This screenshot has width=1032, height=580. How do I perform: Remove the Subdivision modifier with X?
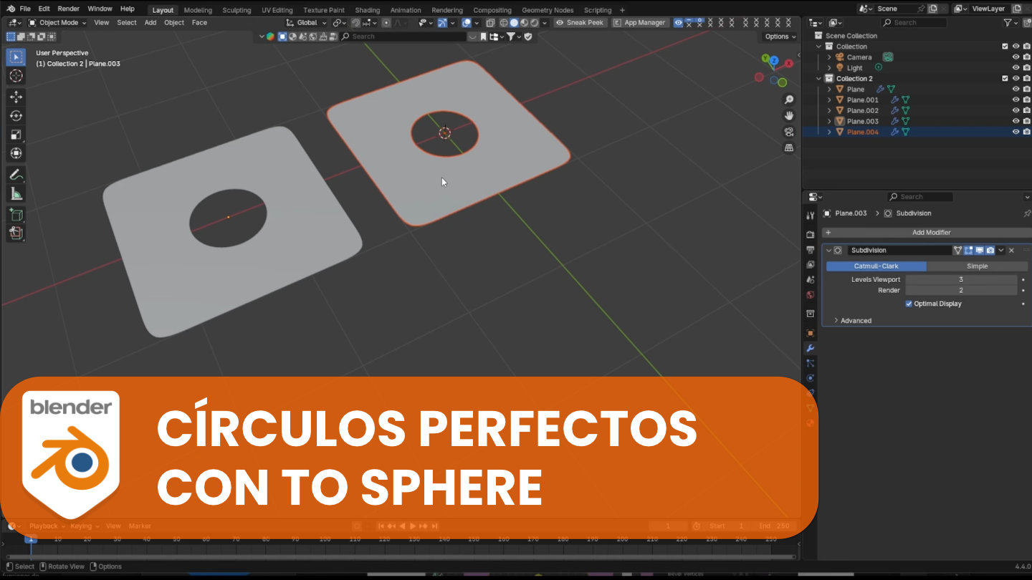pyautogui.click(x=1011, y=250)
